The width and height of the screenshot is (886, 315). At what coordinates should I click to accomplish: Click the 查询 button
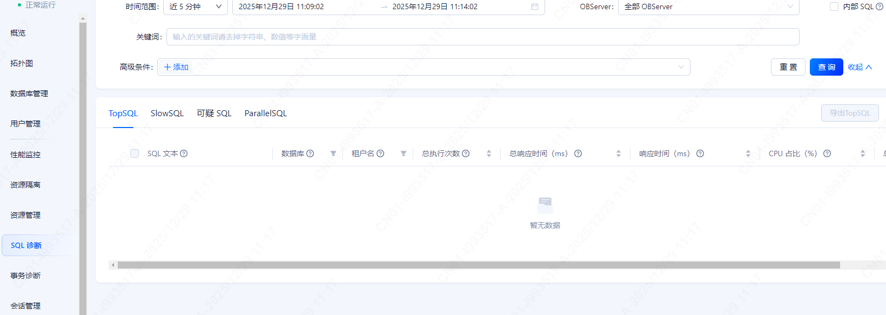click(826, 67)
